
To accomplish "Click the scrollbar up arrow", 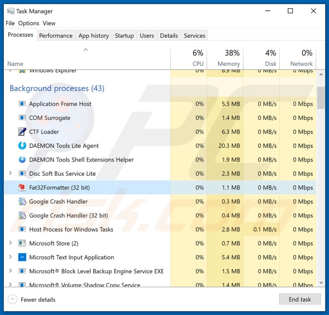I will pos(321,75).
